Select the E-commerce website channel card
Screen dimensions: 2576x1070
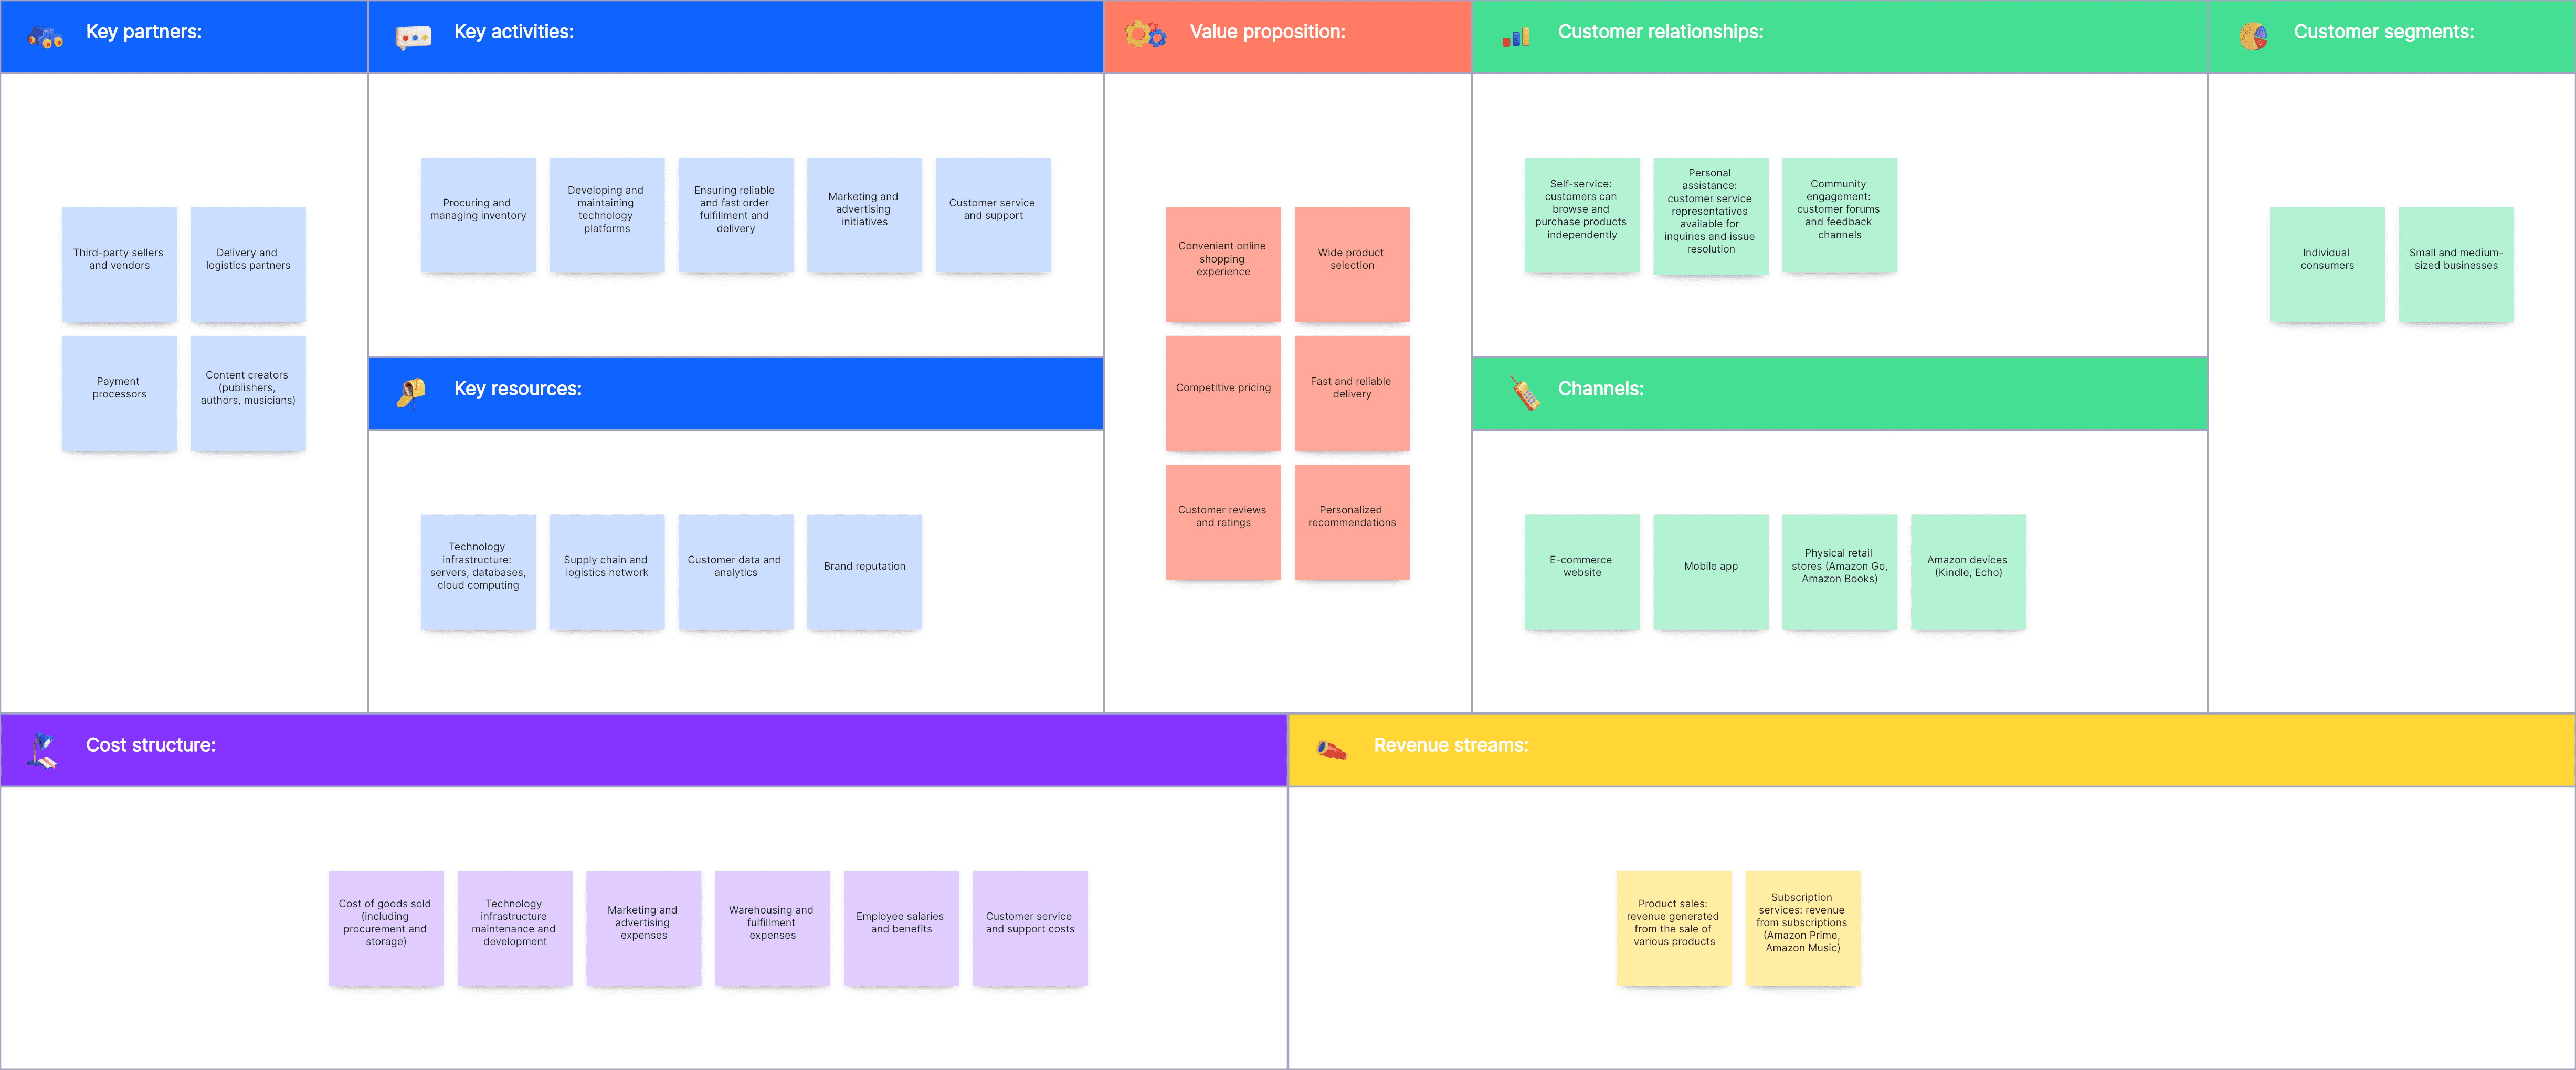(1580, 572)
